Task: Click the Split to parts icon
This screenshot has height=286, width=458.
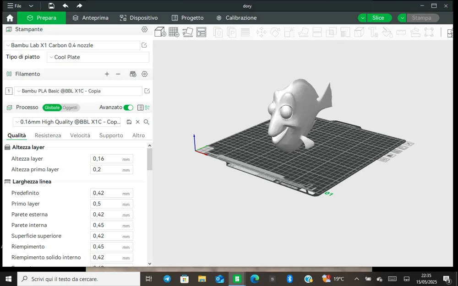Action: click(x=232, y=32)
